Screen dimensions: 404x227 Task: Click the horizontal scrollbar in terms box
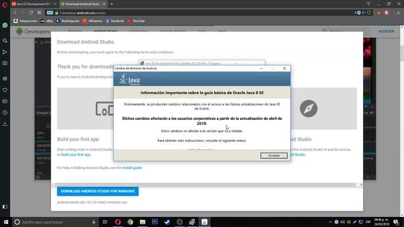[x=205, y=185]
